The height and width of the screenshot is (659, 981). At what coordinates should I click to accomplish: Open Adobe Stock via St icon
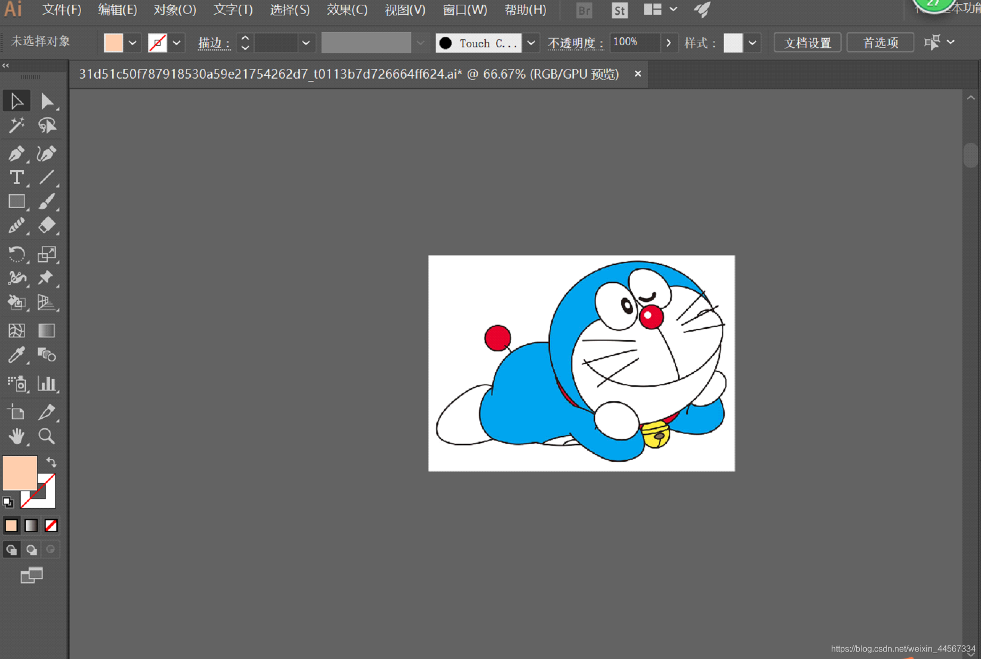point(620,11)
